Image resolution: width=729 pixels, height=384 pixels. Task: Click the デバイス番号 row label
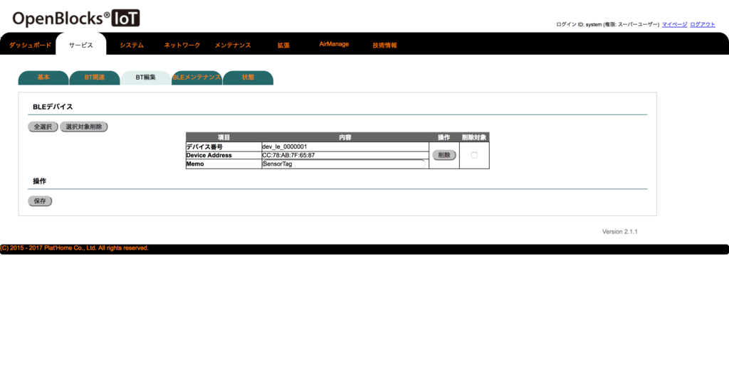point(204,146)
